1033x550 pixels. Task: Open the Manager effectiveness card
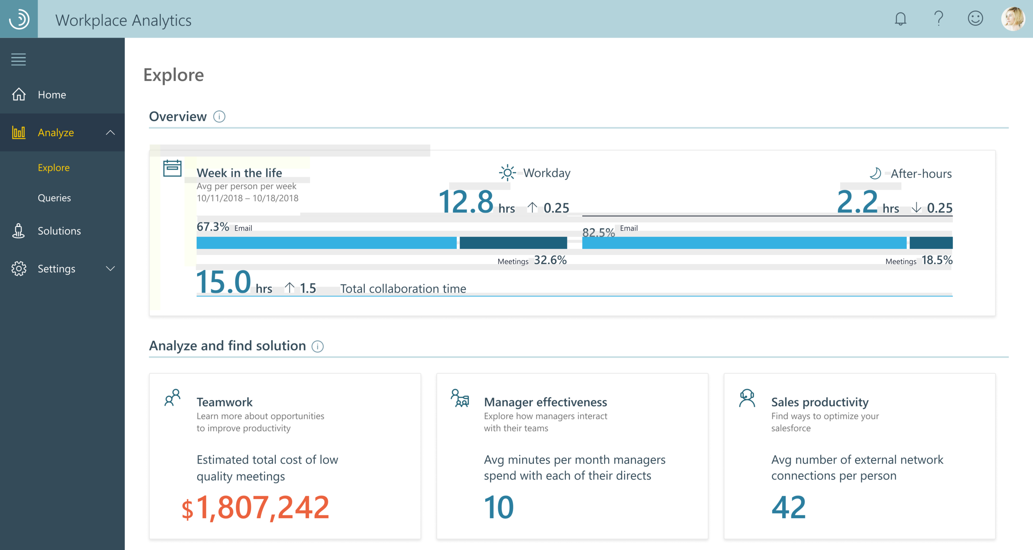pos(545,402)
